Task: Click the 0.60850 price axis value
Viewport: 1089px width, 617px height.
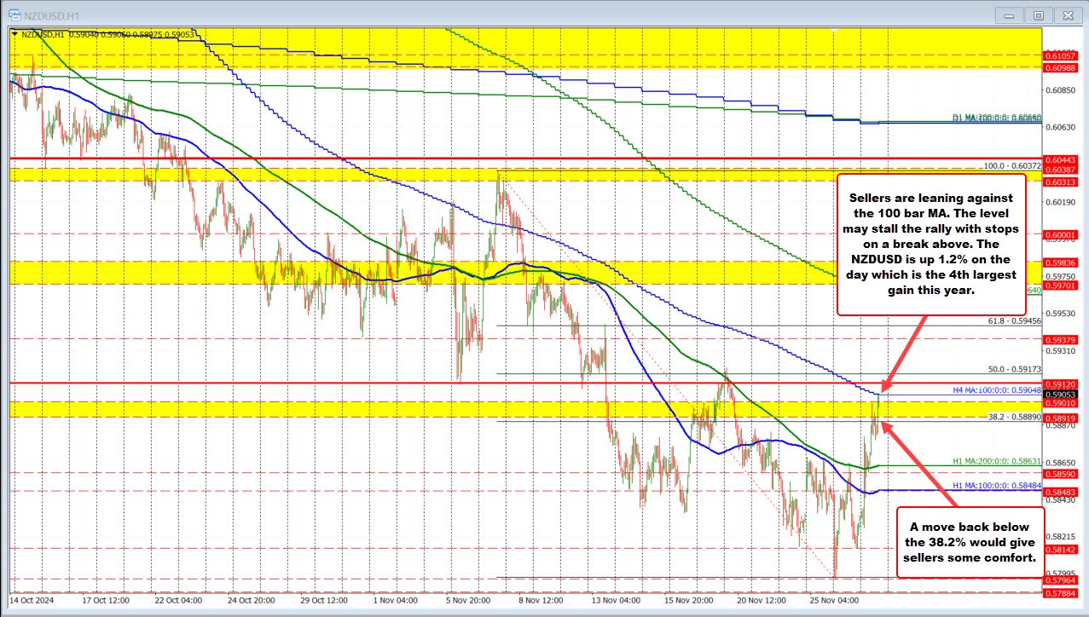Action: (x=1059, y=89)
